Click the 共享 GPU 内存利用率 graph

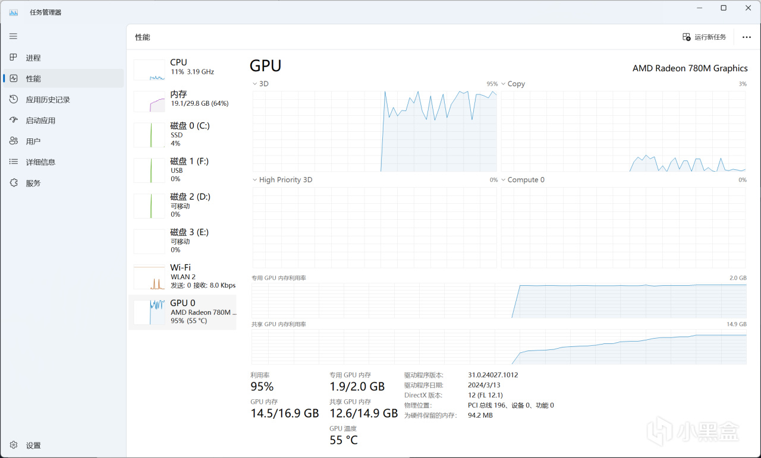[499, 346]
